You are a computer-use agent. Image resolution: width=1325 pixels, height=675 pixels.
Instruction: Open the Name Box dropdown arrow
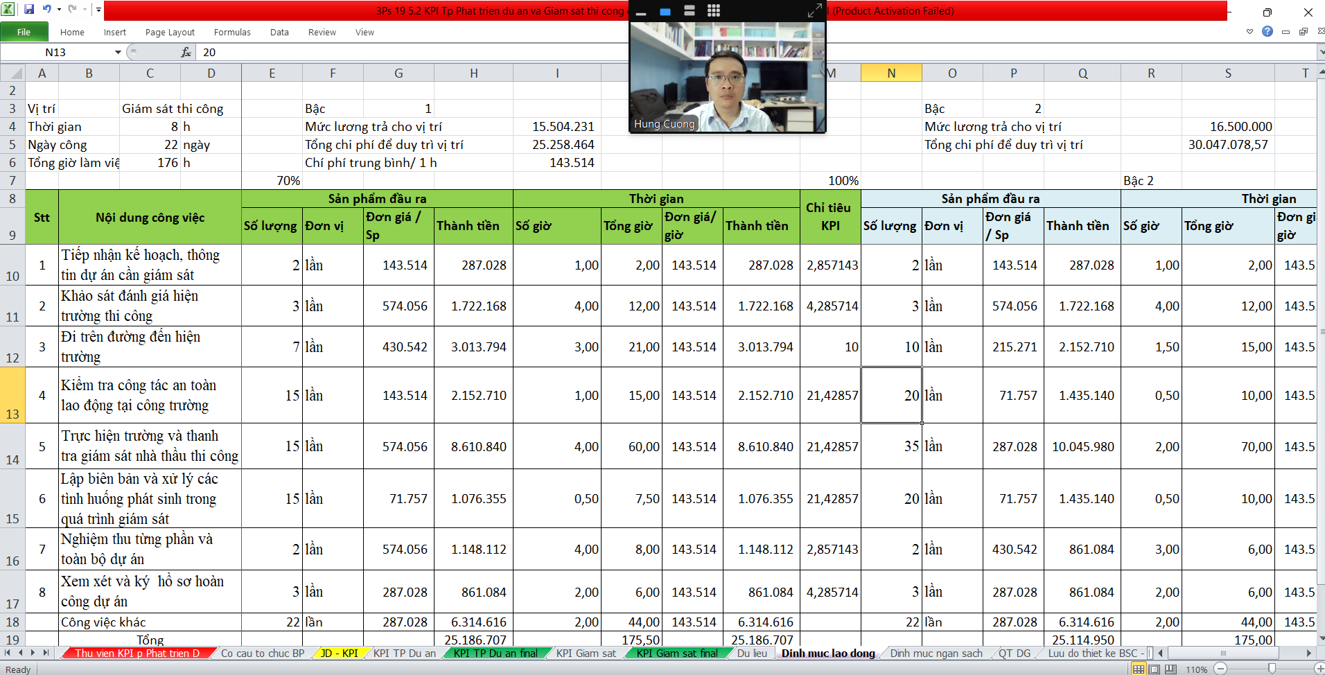pos(118,53)
